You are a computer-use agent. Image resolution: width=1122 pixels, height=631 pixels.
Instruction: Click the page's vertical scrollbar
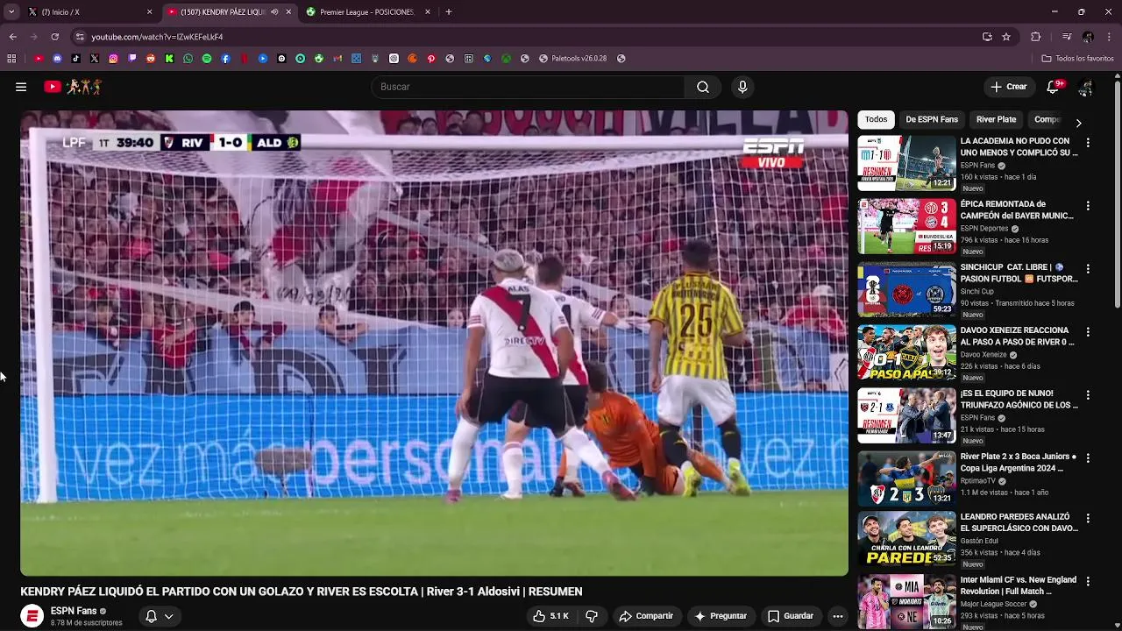pyautogui.click(x=1117, y=193)
